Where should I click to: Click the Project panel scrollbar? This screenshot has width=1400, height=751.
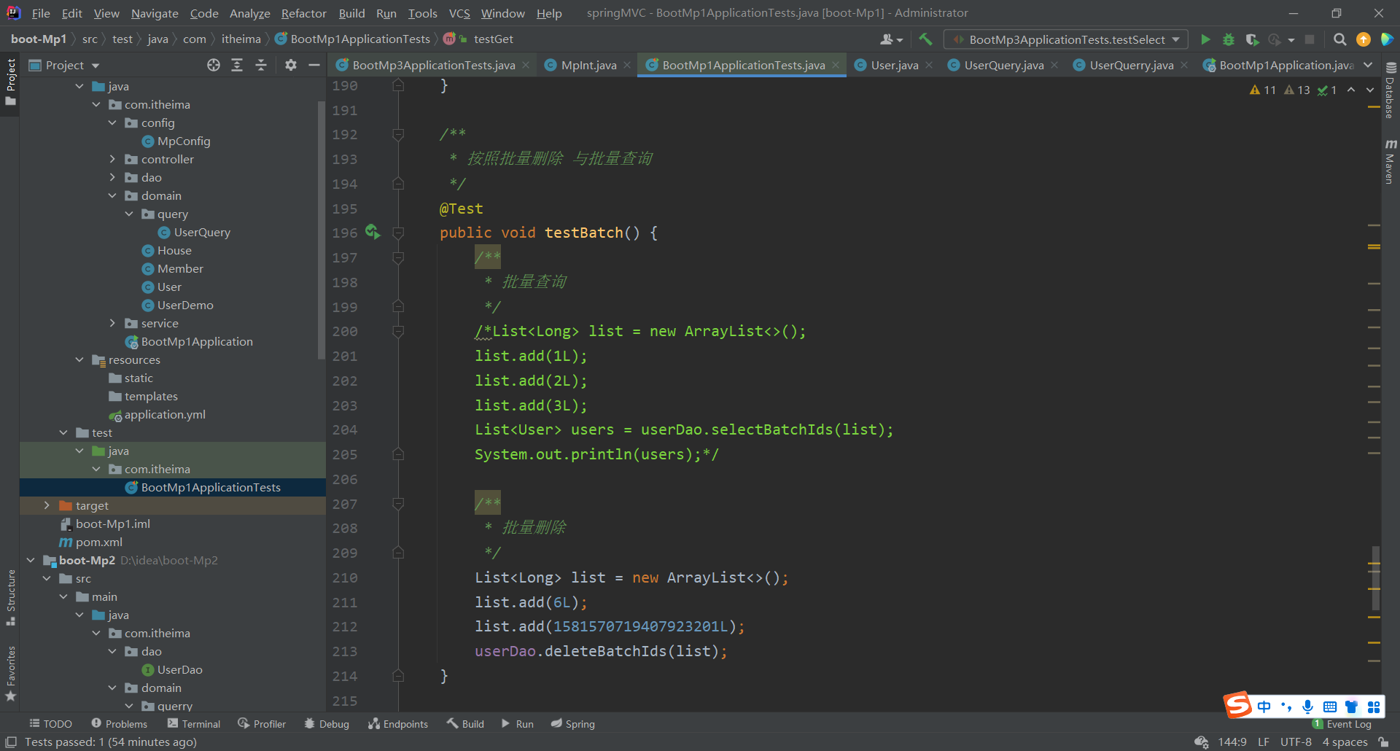point(322,230)
